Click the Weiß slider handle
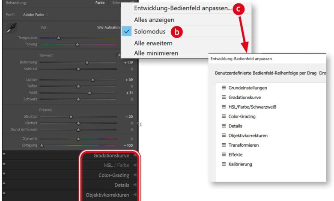The width and height of the screenshot is (334, 201). [89, 93]
